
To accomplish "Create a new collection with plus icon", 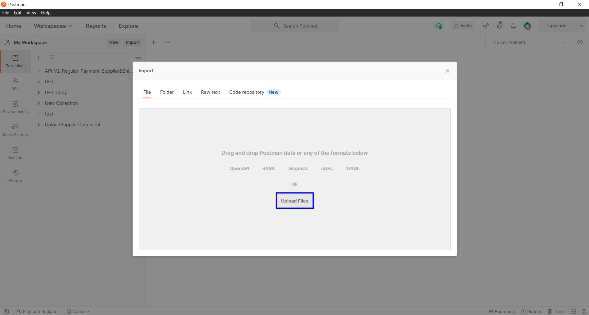I will click(39, 58).
